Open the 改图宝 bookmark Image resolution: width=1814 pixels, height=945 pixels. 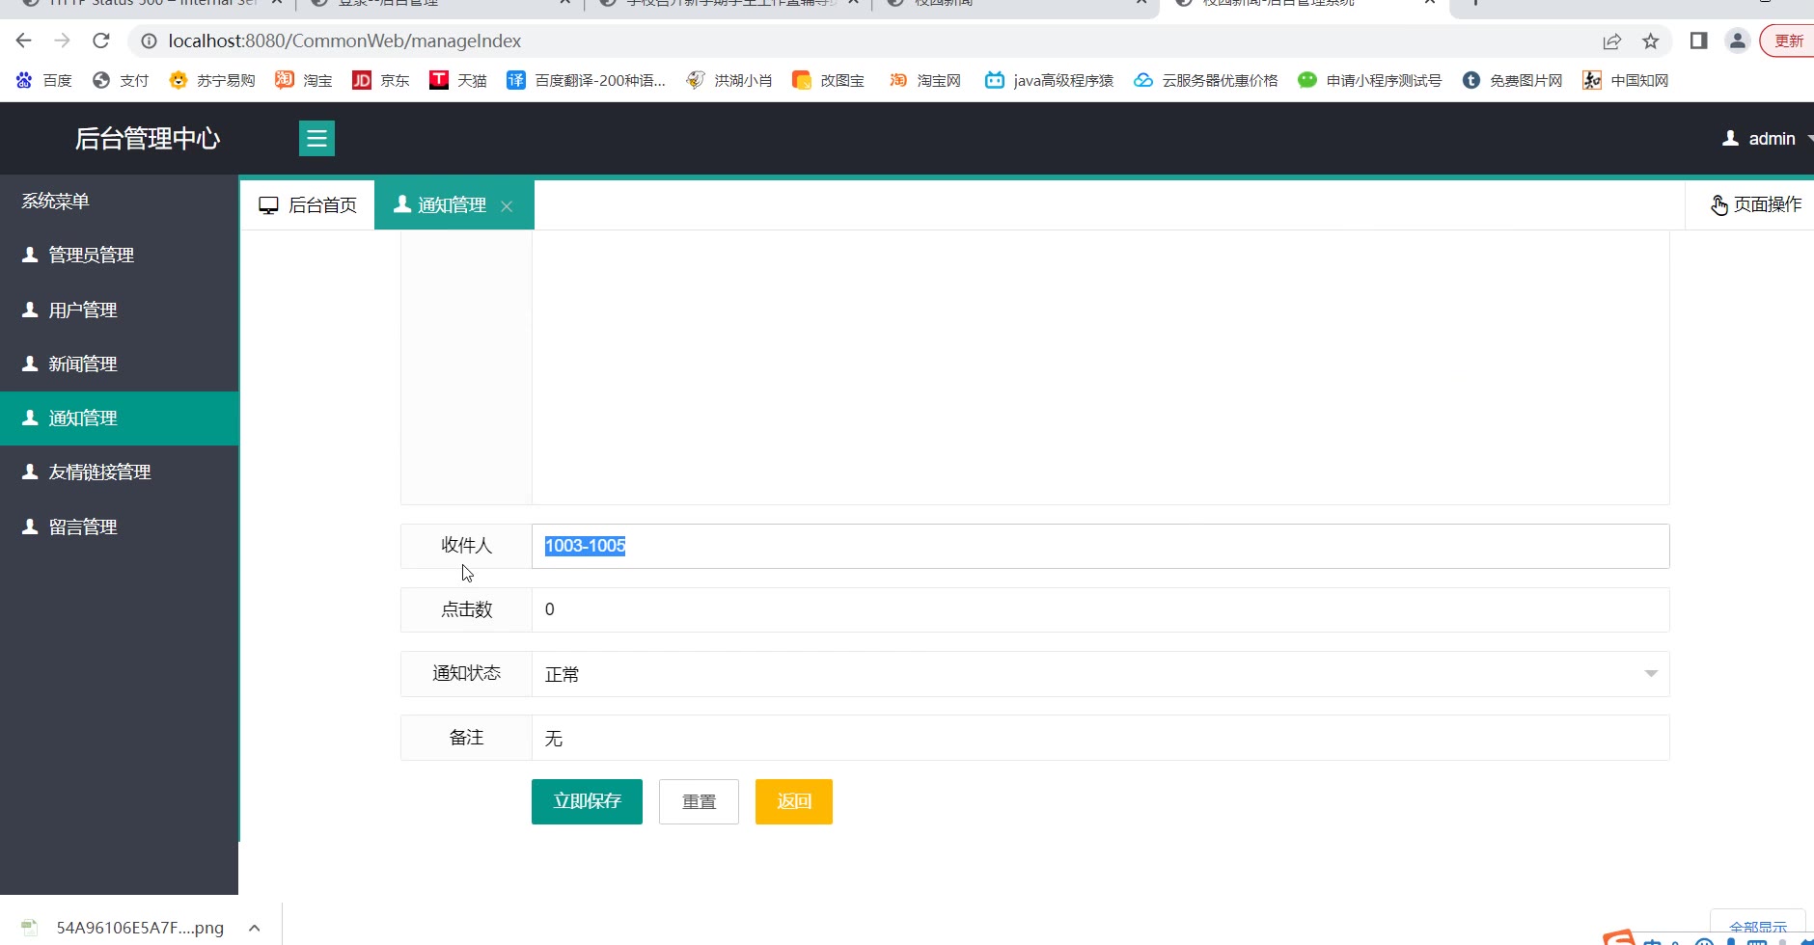tap(829, 80)
